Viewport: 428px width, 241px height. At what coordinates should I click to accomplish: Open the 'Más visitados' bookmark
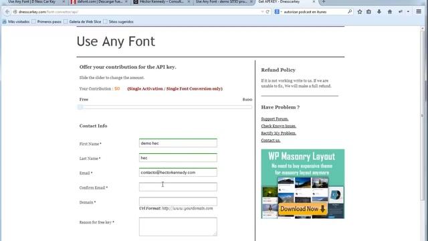tap(16, 21)
